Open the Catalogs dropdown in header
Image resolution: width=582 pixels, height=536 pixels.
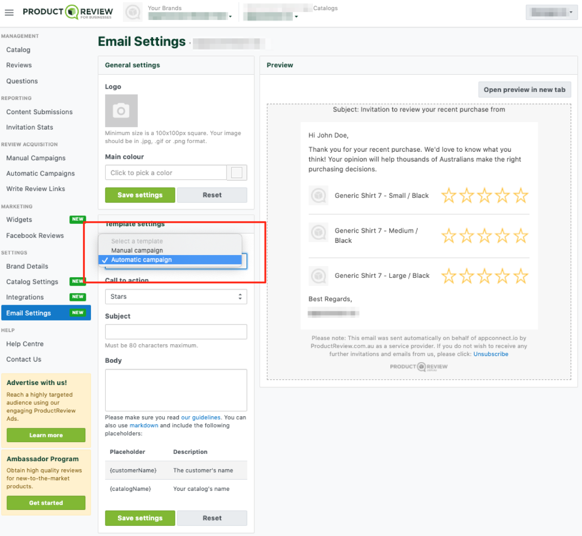(272, 16)
